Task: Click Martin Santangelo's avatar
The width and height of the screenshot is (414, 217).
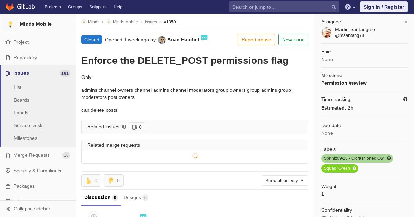Action: pos(326,32)
